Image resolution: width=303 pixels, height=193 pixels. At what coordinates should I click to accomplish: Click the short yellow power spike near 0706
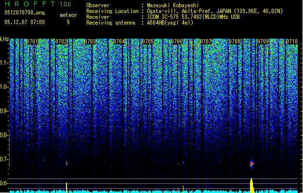point(183,189)
